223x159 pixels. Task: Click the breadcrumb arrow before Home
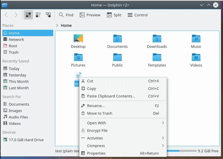57,25
